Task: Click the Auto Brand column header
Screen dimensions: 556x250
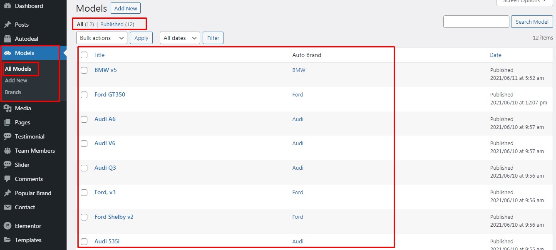Action: [307, 55]
